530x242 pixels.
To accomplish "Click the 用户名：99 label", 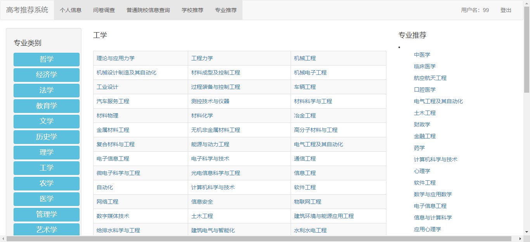I will point(475,10).
